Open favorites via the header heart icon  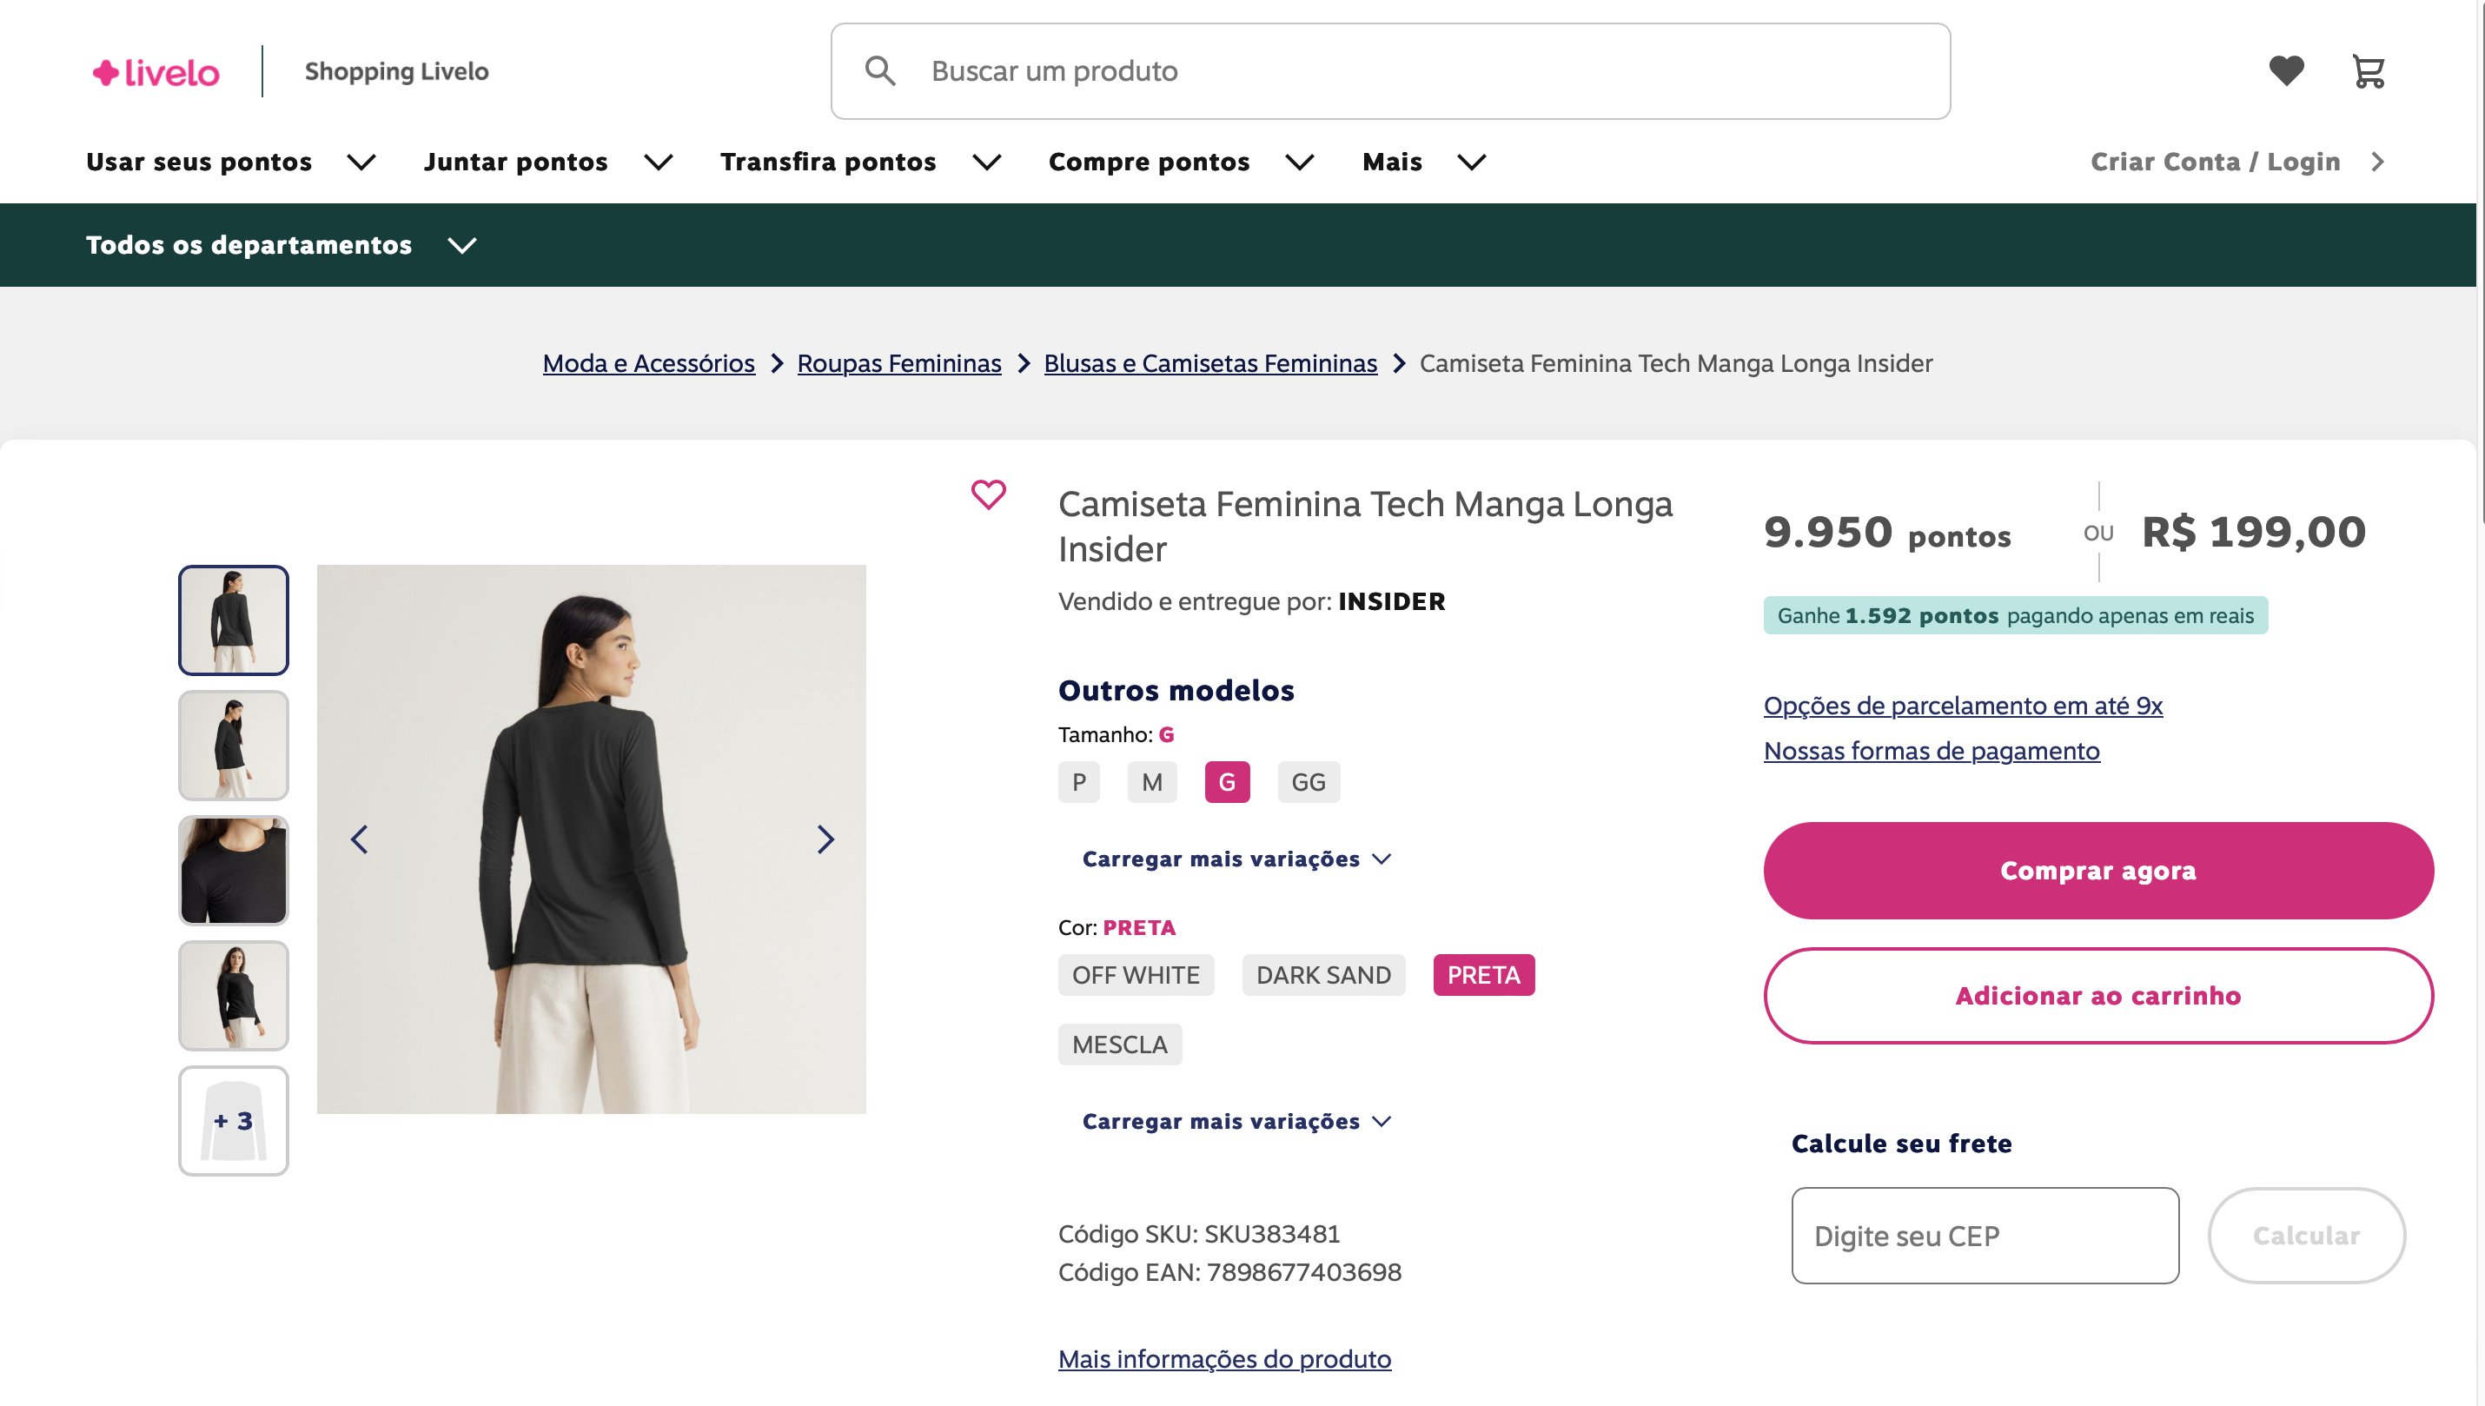[x=2285, y=70]
